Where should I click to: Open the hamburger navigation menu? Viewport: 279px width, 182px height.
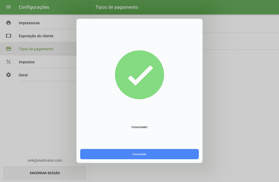[x=9, y=7]
